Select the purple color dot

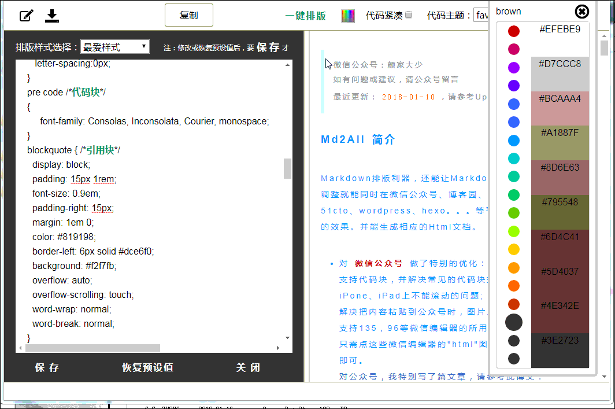click(x=513, y=68)
